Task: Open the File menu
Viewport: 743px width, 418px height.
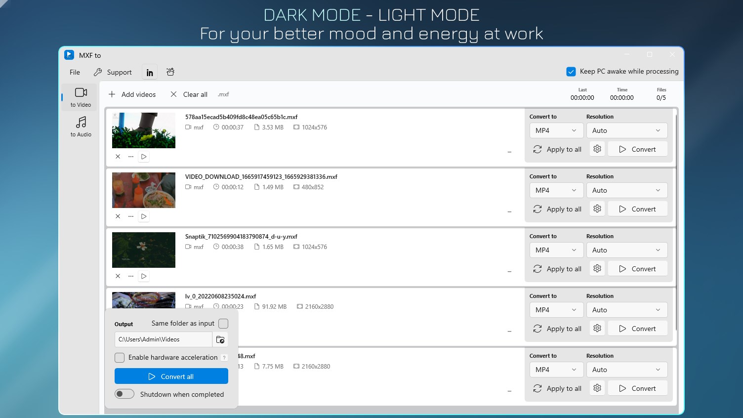Action: [75, 72]
